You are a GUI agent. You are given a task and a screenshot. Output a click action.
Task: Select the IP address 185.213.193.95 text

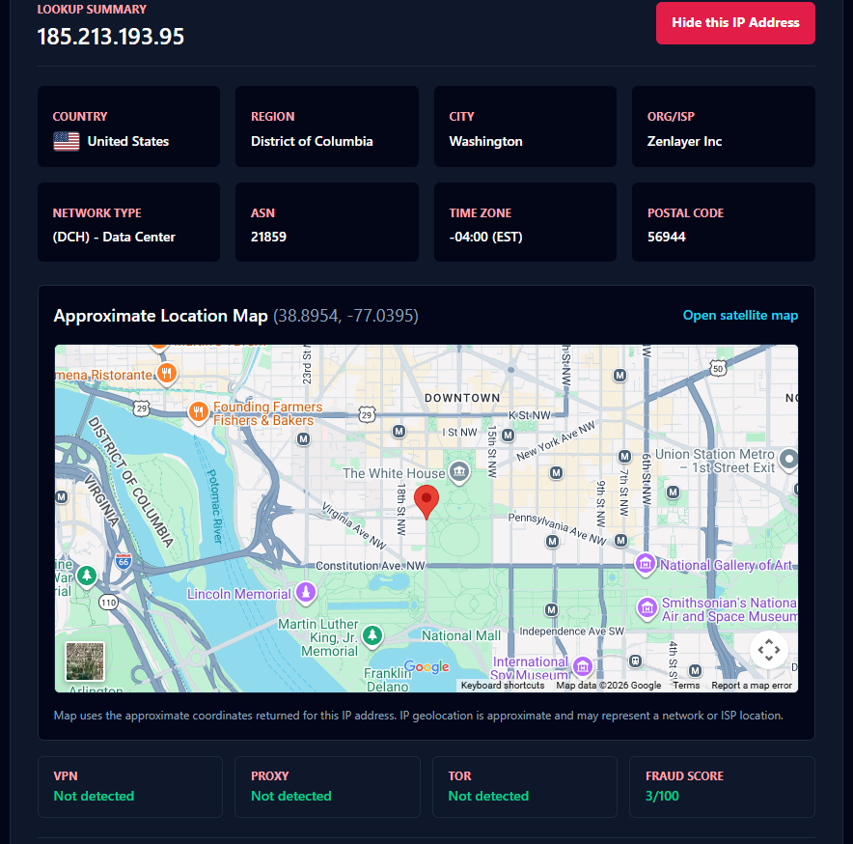pyautogui.click(x=110, y=37)
